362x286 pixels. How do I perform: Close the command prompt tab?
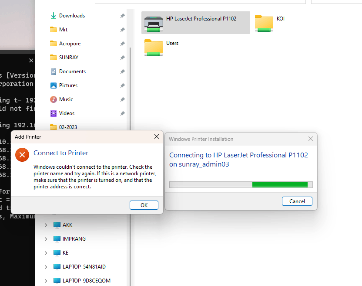click(x=31, y=61)
